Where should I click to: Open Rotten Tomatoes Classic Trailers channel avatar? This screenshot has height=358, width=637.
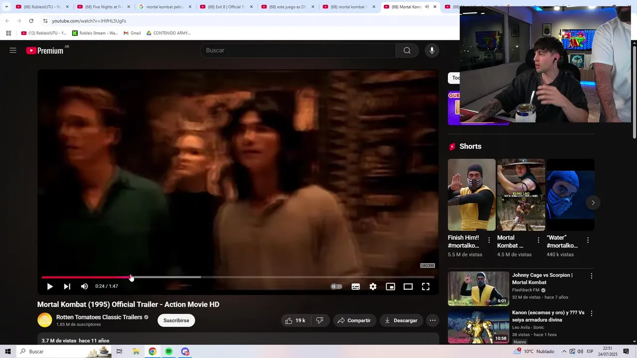coord(45,320)
